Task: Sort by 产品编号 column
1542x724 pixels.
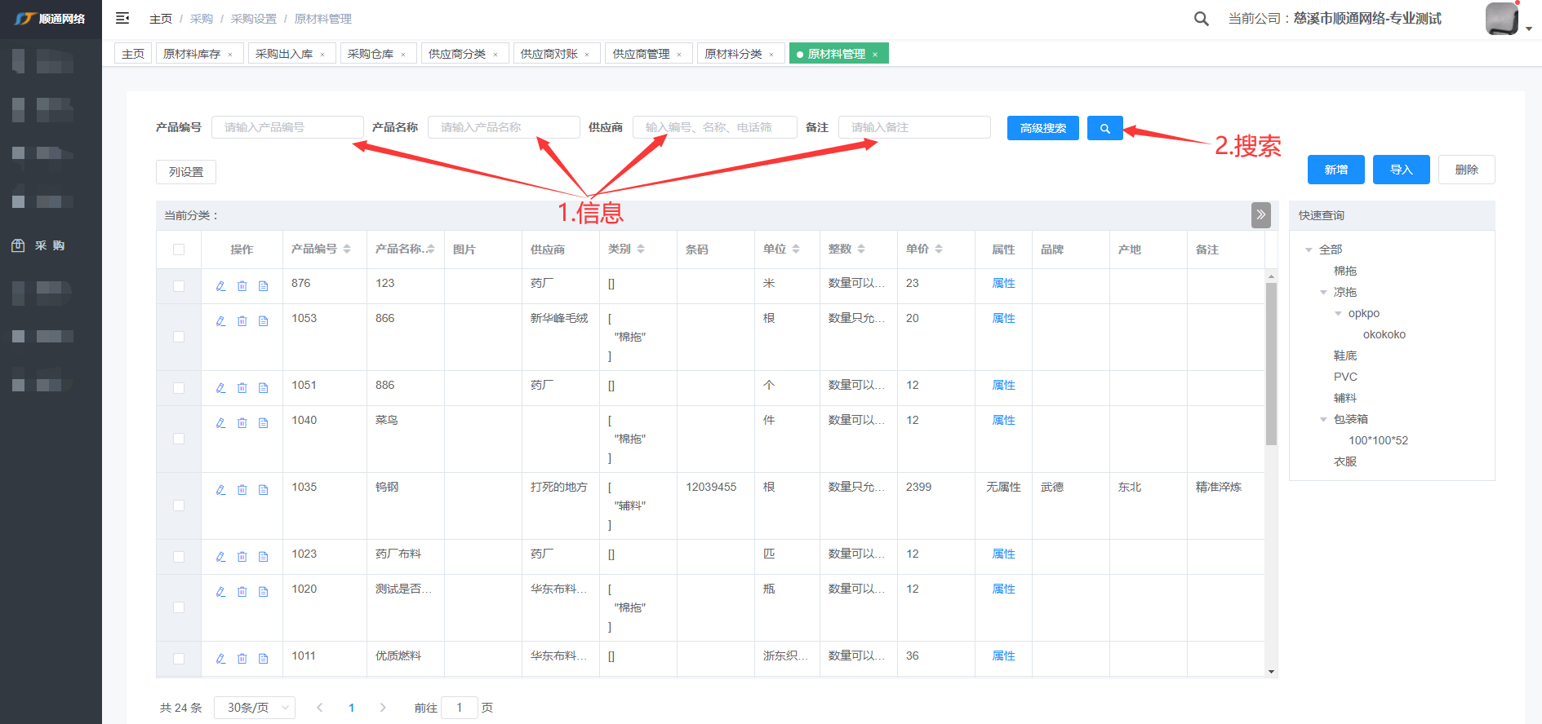Action: [347, 249]
